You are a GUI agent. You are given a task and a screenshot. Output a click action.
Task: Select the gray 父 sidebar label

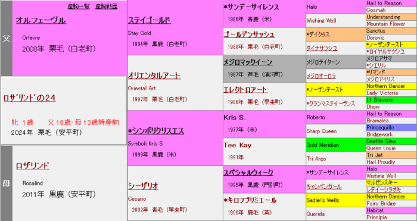pyautogui.click(x=7, y=38)
